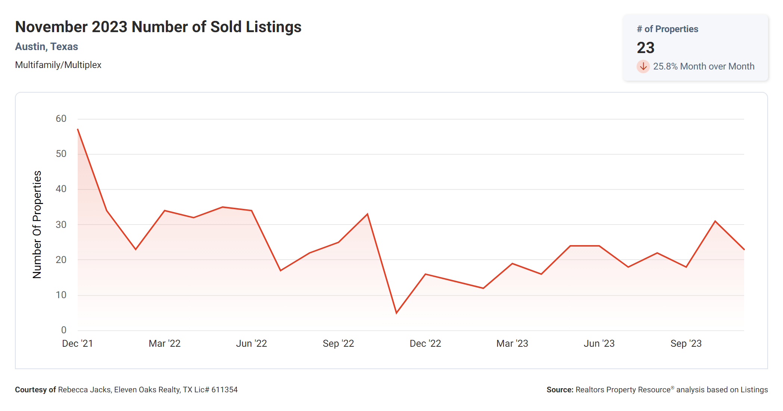Click the Mar '23 x-axis label
This screenshot has width=783, height=411.
point(512,343)
